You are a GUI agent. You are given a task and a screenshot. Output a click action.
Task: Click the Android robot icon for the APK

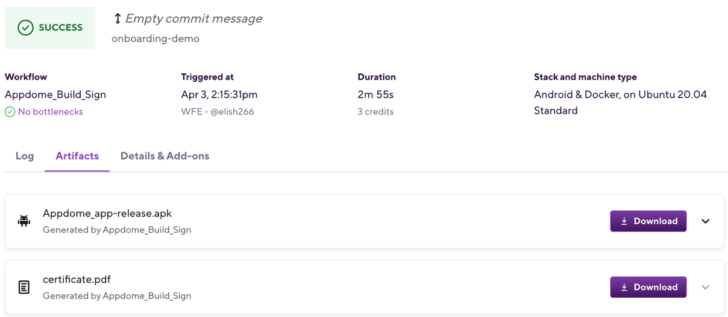(x=24, y=221)
